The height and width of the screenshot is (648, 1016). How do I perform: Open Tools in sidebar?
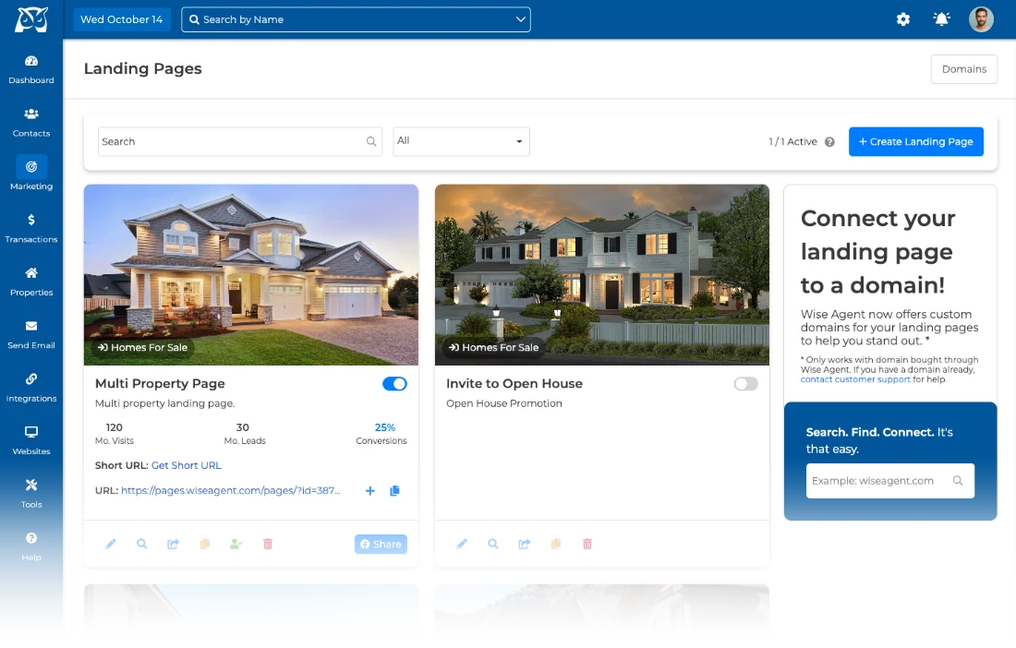(31, 495)
